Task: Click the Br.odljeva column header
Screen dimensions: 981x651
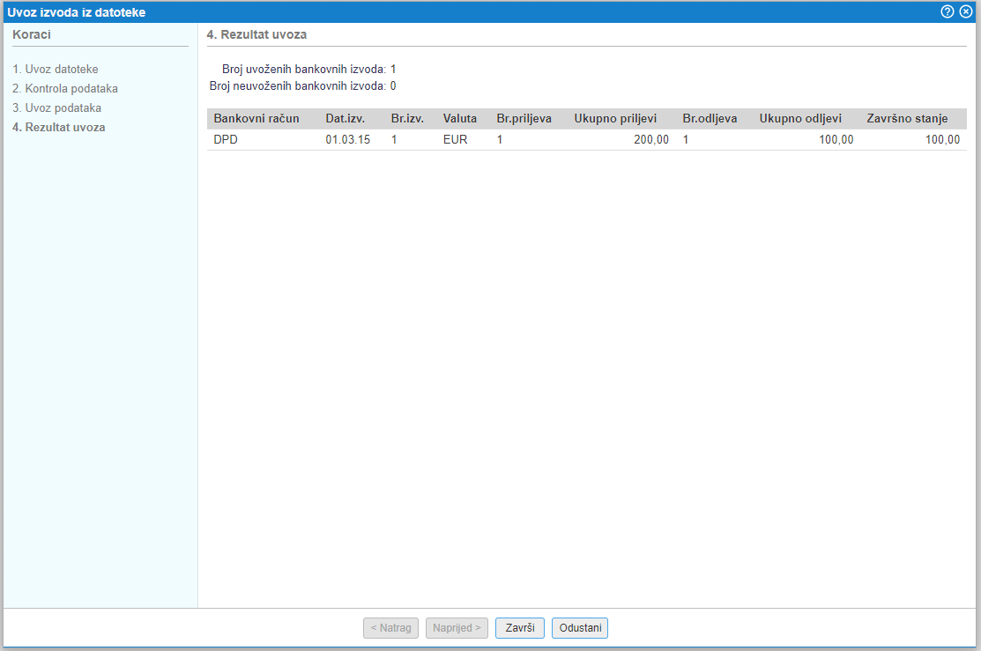Action: [710, 118]
